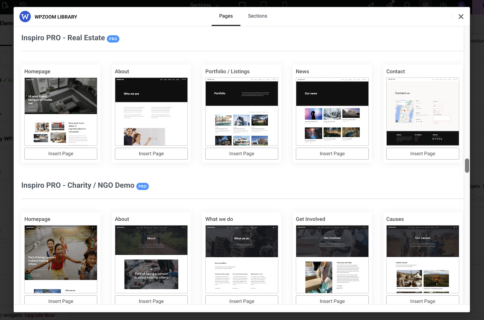
Task: Click the PRO badge beside Real Estate
Action: click(113, 39)
